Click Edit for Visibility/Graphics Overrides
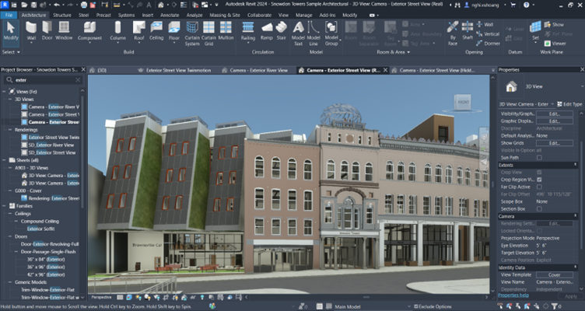Viewport: 585px width, 311px height. [x=555, y=114]
